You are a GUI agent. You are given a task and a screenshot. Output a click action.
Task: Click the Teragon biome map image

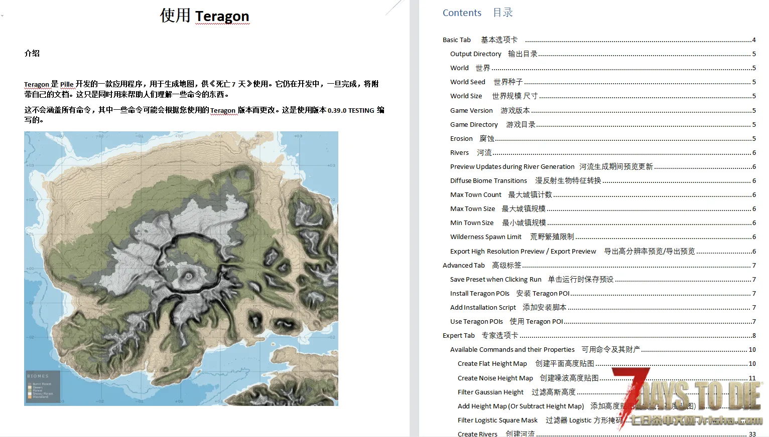[x=181, y=268]
